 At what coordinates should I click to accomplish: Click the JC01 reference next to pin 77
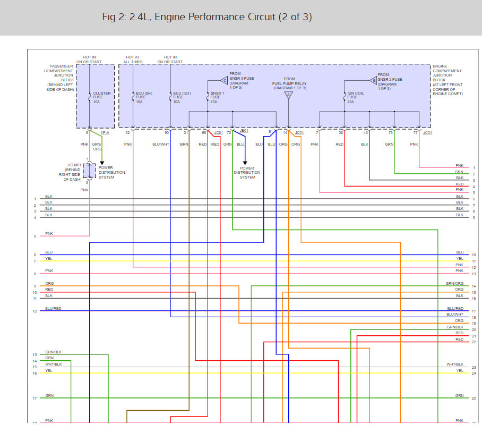[428, 133]
